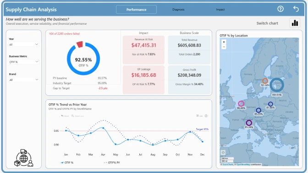Click the Industry Target 95.00% value
The width and height of the screenshot is (308, 173).
pos(102,83)
